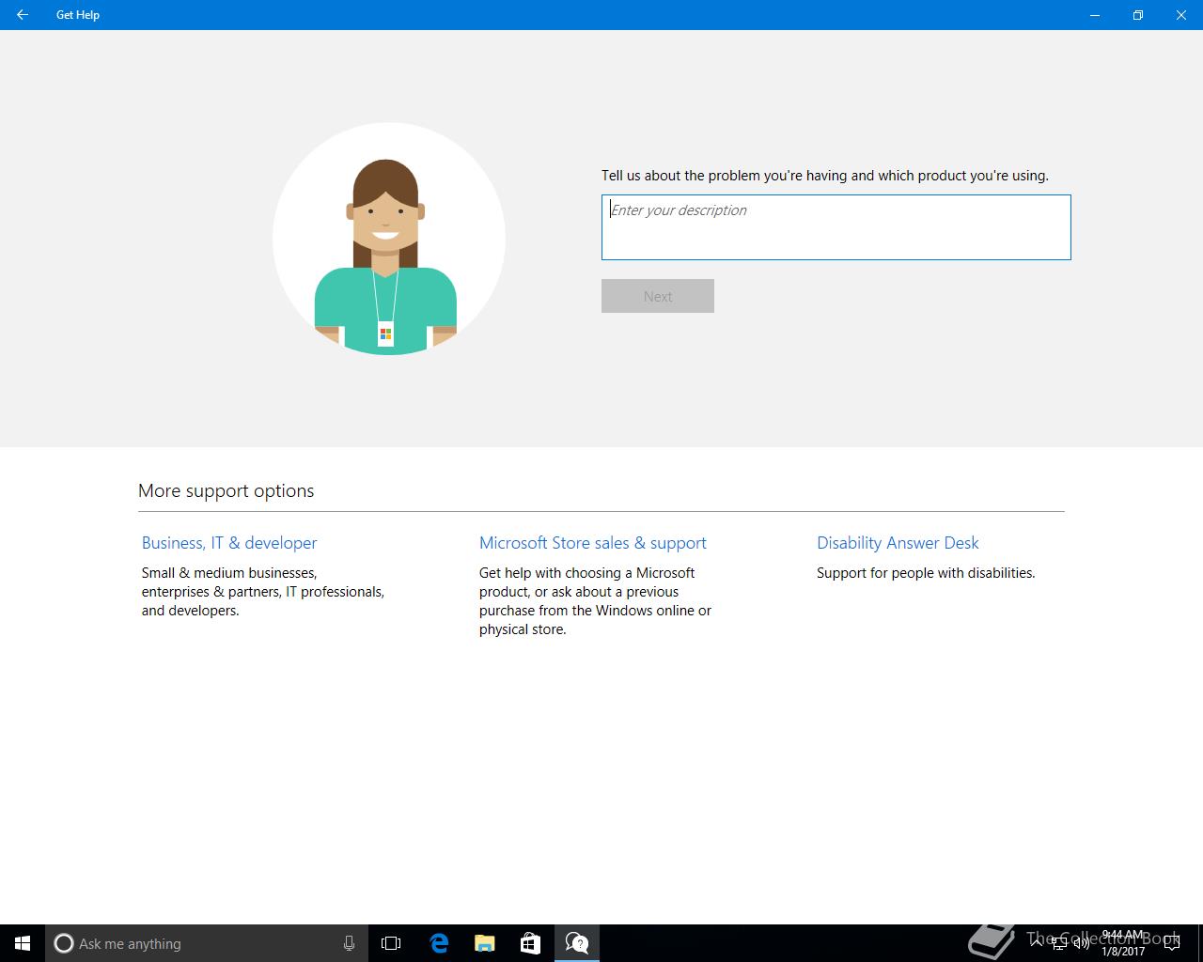This screenshot has height=962, width=1203.
Task: Select the Get Help taskbar icon
Action: pyautogui.click(x=576, y=943)
